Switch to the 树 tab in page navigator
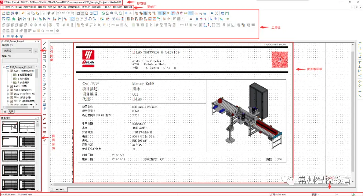 click(4, 112)
